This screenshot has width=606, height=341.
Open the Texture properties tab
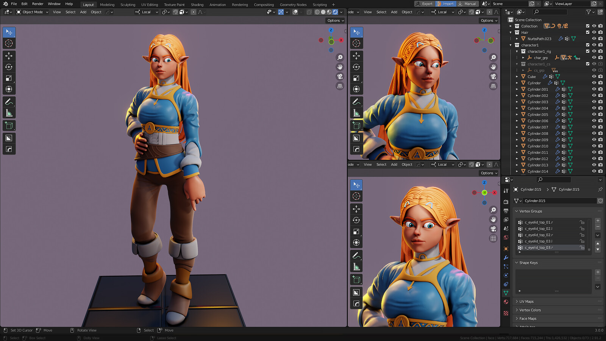pyautogui.click(x=506, y=313)
